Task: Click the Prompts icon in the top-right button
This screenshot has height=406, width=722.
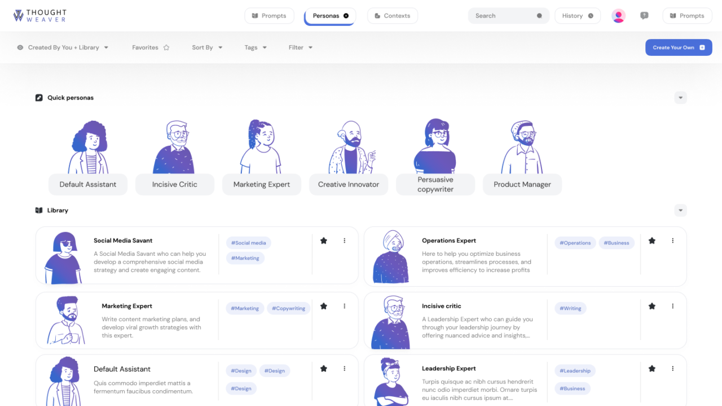Action: (x=673, y=15)
